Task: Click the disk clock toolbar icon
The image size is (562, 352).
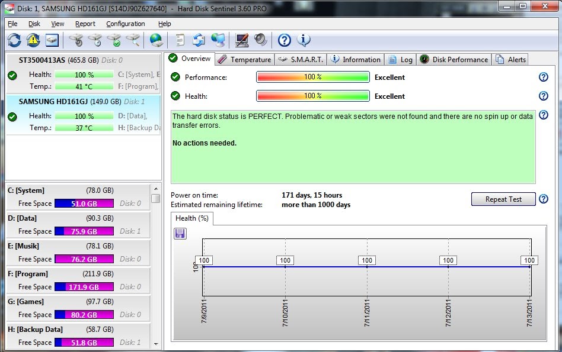Action: (94, 40)
